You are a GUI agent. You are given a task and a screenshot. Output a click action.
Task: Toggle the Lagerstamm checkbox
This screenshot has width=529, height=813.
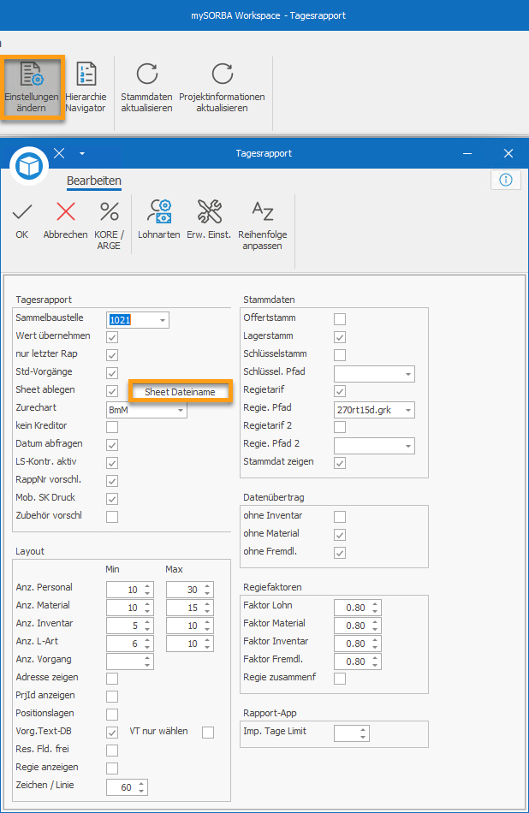(340, 337)
